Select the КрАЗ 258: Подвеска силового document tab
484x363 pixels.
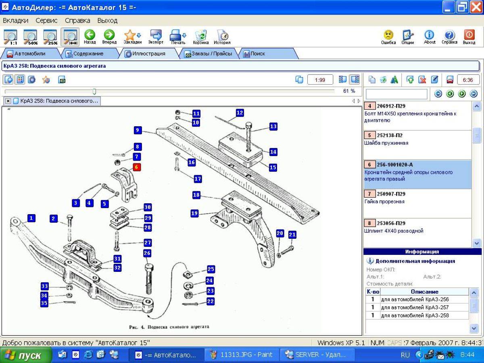click(x=56, y=101)
